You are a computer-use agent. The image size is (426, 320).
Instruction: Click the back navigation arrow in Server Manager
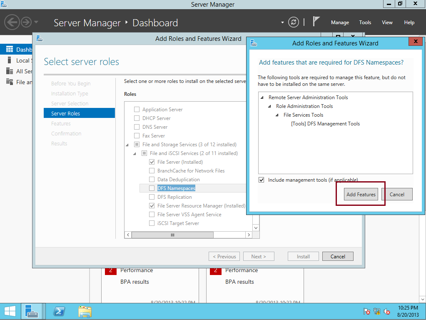[12, 22]
